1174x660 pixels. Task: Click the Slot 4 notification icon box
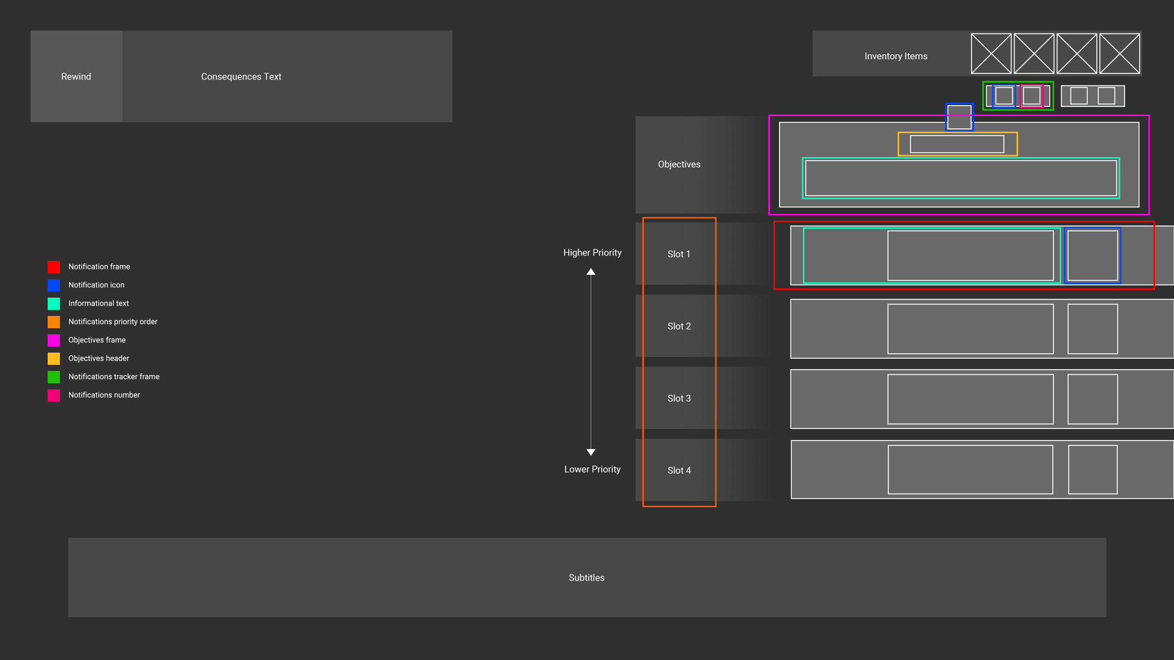coord(1093,469)
